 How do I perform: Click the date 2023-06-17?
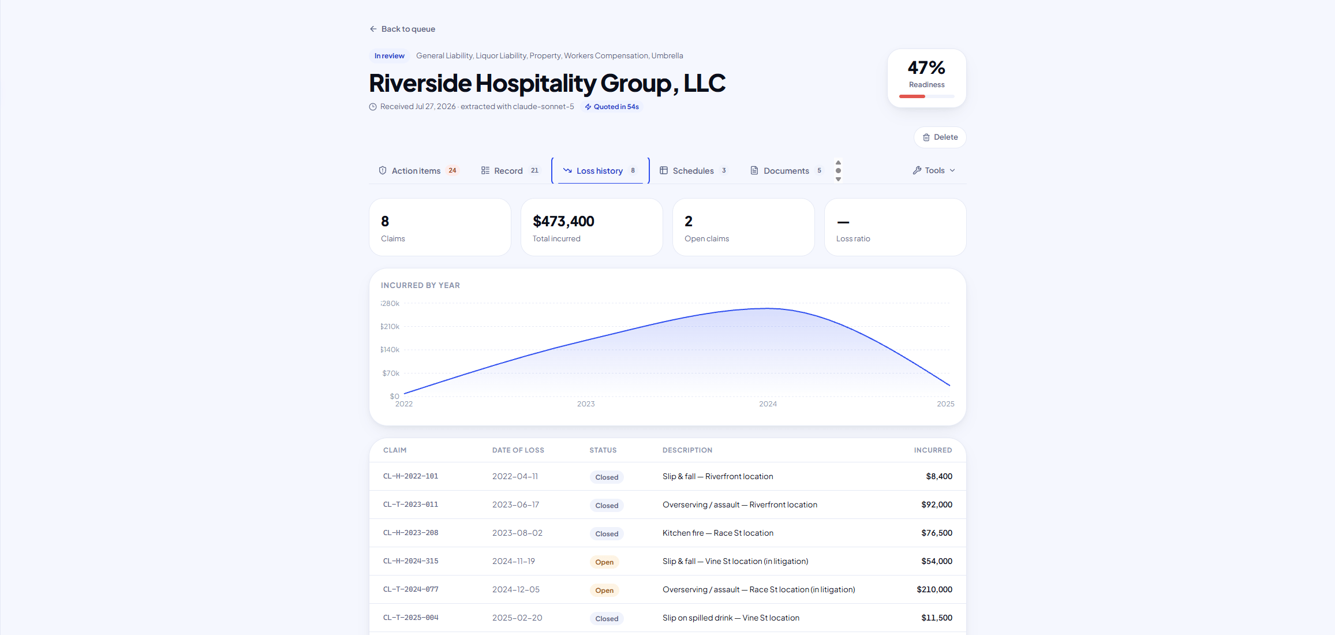pyautogui.click(x=516, y=505)
